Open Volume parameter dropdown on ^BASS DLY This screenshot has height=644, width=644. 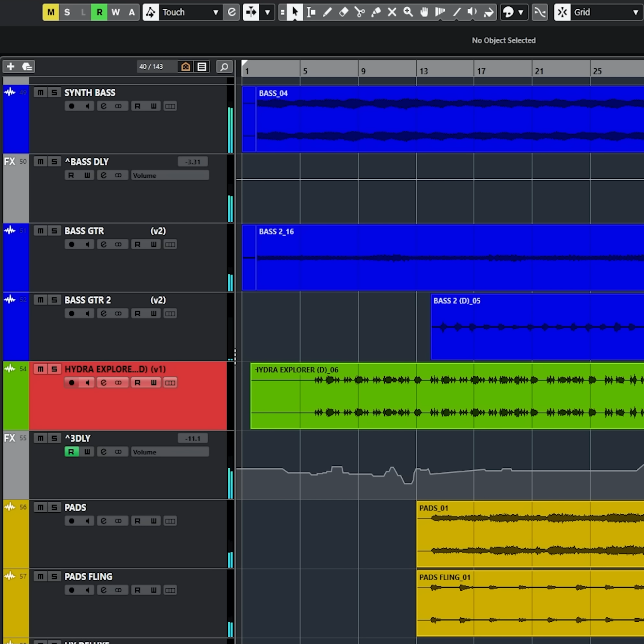pyautogui.click(x=170, y=175)
